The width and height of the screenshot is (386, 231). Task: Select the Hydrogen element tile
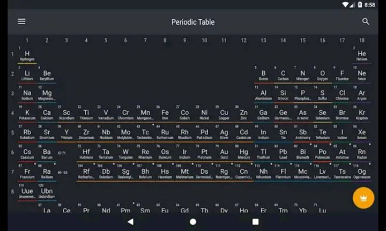tap(27, 55)
